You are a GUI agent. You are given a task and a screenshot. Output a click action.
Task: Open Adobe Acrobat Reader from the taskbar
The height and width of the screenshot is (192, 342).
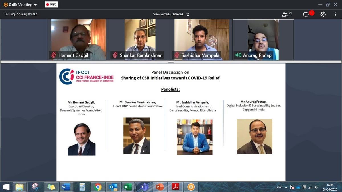click(x=175, y=187)
